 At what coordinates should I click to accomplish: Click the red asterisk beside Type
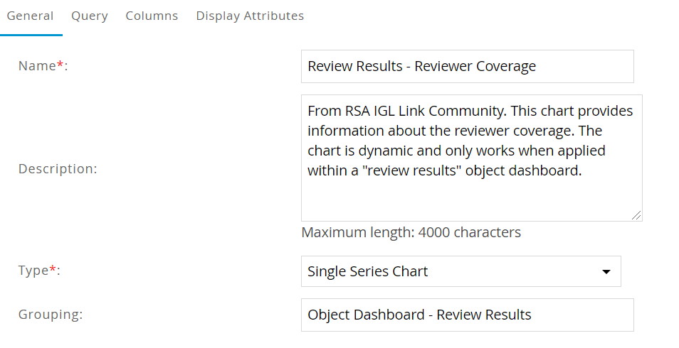click(52, 269)
